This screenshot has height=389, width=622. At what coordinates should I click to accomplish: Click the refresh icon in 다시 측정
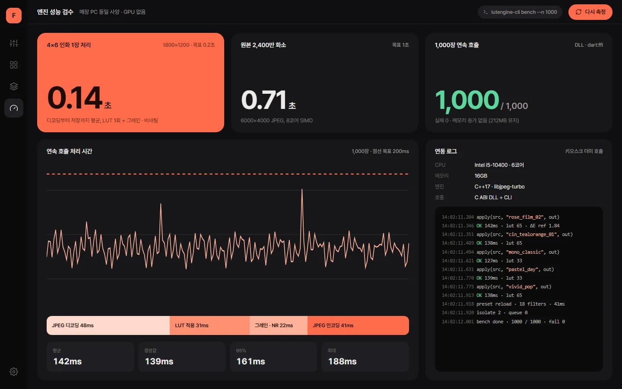pyautogui.click(x=578, y=12)
